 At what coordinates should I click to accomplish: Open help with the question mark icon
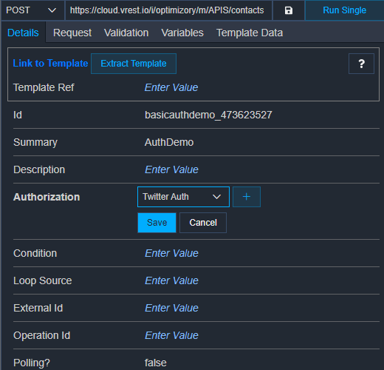click(361, 64)
